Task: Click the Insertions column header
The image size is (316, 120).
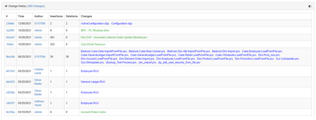Action: click(56, 16)
